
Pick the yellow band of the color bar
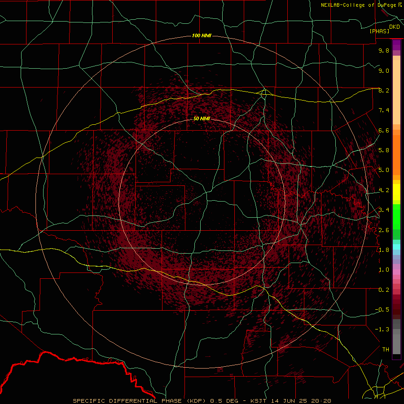click(396, 192)
